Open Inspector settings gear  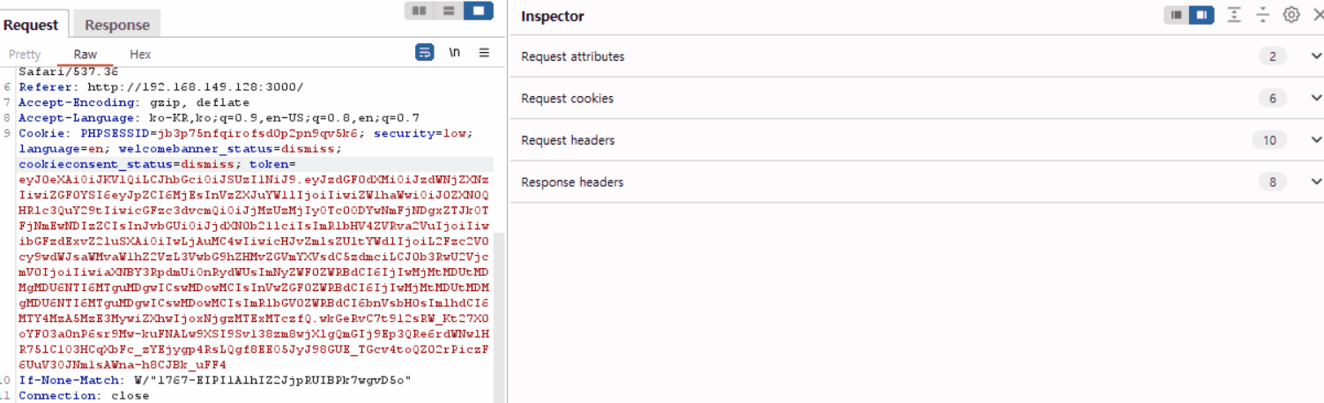click(1291, 15)
